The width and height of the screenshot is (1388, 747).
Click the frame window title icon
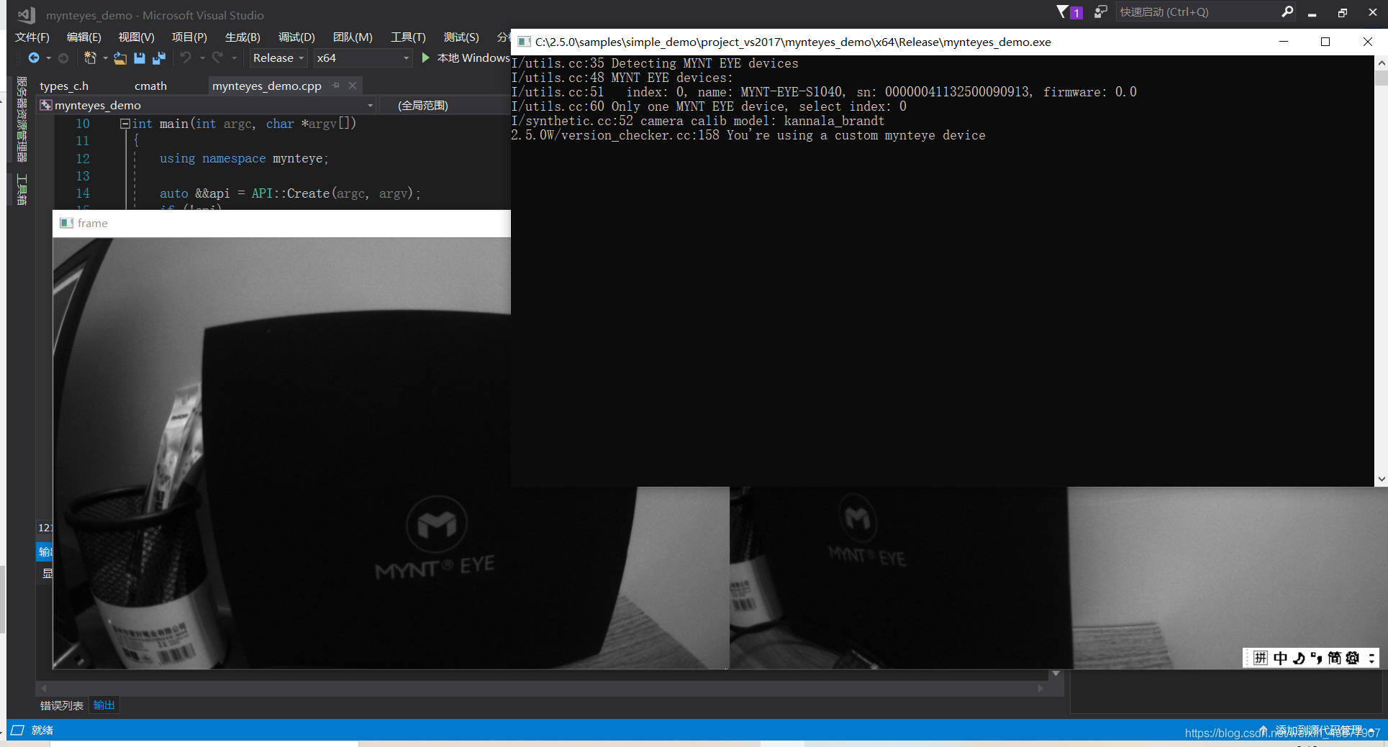click(x=67, y=223)
